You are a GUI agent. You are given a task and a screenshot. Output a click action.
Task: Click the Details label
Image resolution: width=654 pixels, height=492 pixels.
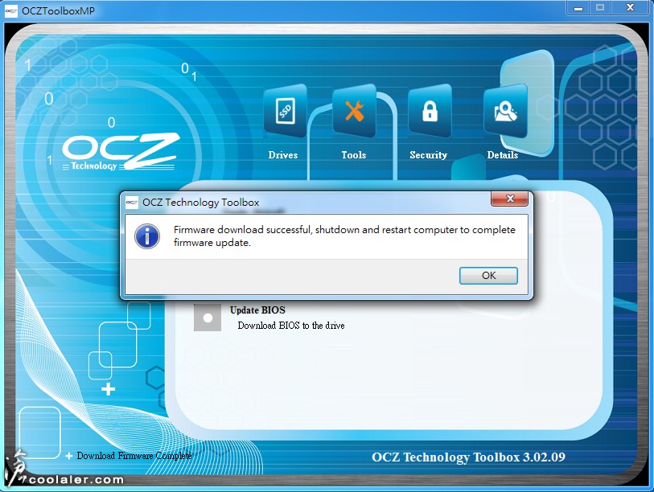coord(503,155)
